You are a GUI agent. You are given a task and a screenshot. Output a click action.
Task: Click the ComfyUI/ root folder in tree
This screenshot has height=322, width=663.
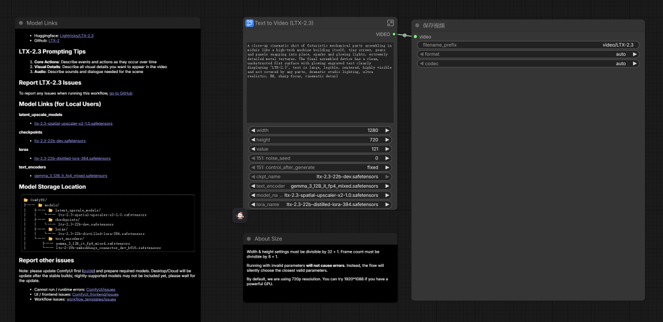click(36, 200)
